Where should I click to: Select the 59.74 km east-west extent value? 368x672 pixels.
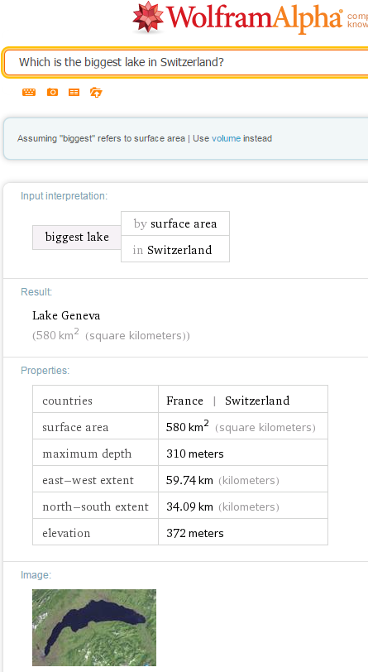(x=189, y=481)
